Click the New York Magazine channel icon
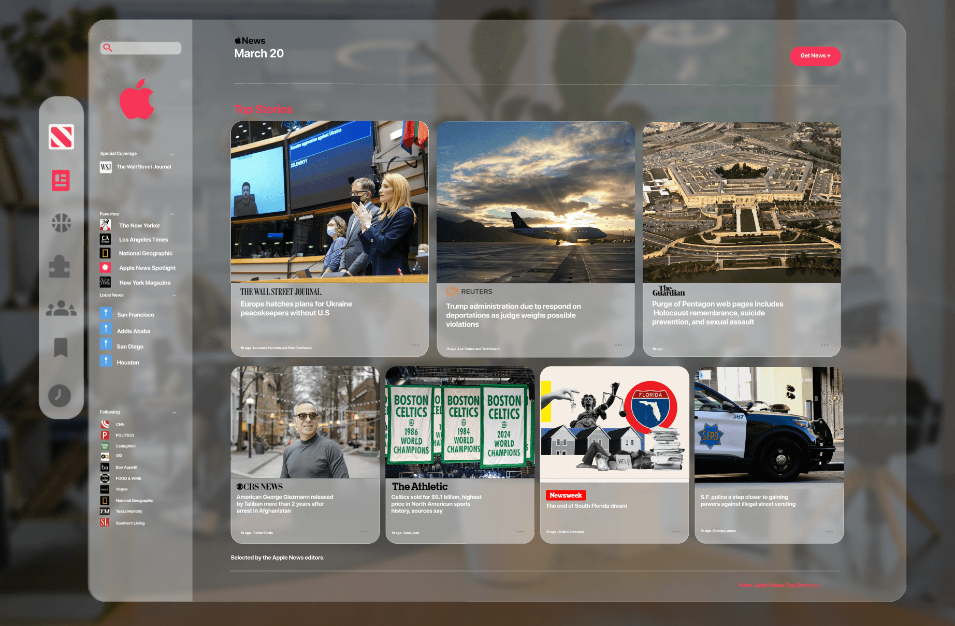The height and width of the screenshot is (626, 955). click(x=106, y=282)
